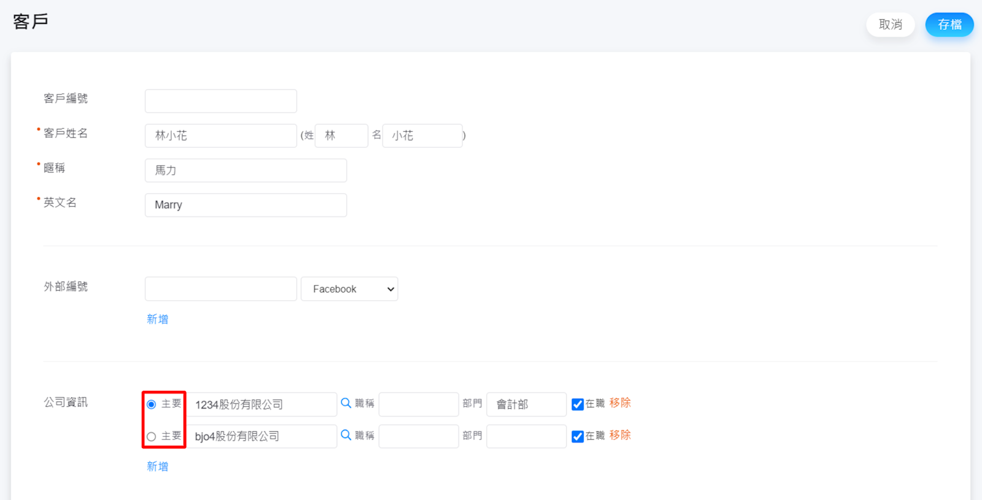982x500 pixels.
Task: Click search icon beside bjo4股份有限公司
Action: [x=346, y=435]
